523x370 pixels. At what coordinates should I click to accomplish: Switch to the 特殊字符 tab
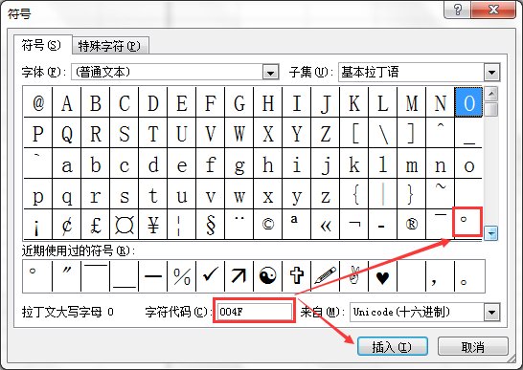[110, 46]
